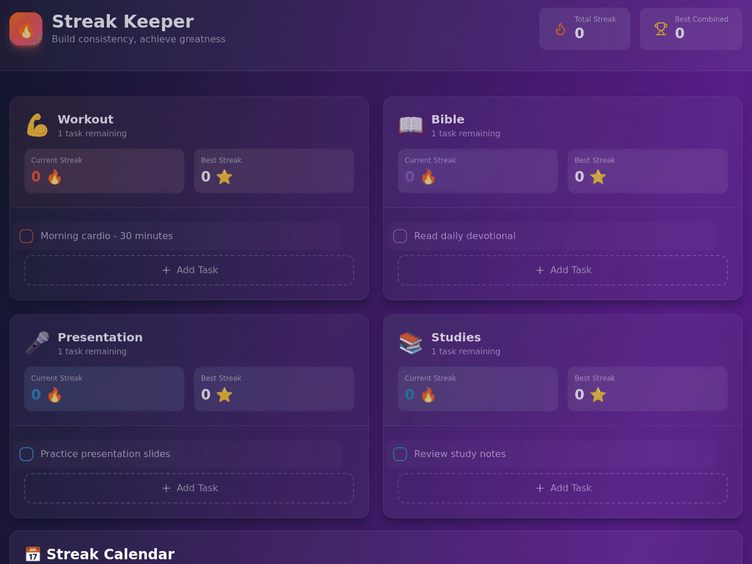Click the 'Practice presentation slides' label

tap(105, 454)
